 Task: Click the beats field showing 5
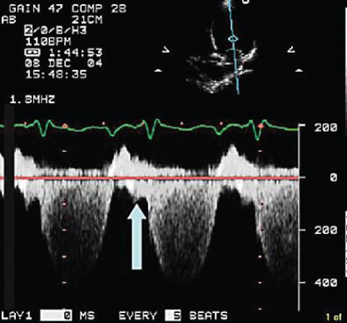click(173, 315)
